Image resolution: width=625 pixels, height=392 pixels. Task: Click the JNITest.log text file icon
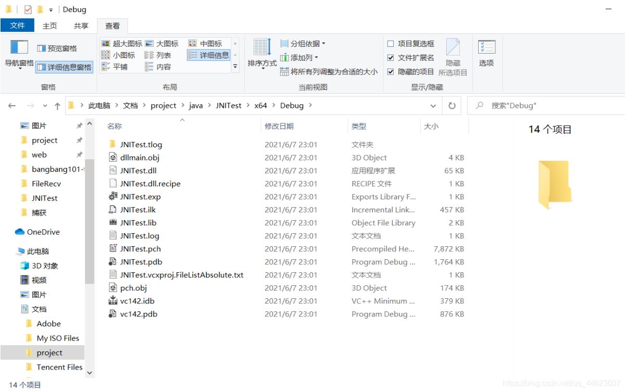(x=113, y=235)
